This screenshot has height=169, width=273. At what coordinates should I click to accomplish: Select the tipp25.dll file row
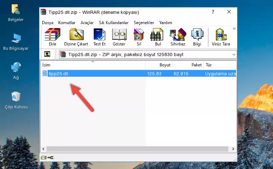[x=139, y=73]
